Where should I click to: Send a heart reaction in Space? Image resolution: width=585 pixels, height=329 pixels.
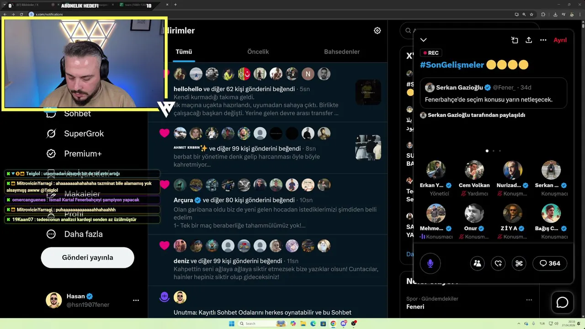[498, 263]
